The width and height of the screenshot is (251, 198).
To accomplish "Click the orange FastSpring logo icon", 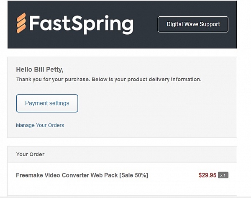I will point(21,23).
